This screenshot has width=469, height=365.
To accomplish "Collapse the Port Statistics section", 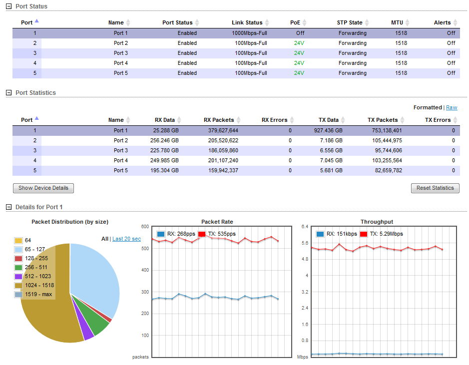I will (x=8, y=93).
